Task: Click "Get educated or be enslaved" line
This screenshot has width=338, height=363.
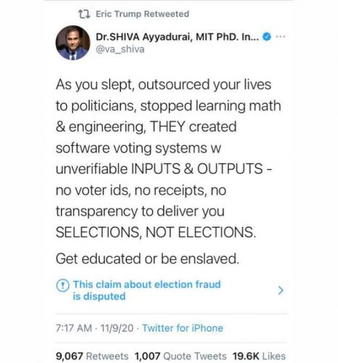Action: pos(147,258)
